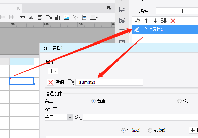Delete the selected condition attribute
198x138 pixels.
tap(173, 21)
